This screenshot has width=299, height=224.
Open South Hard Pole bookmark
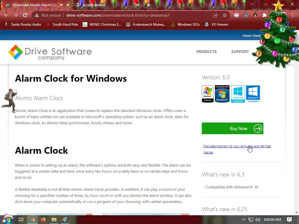point(62,24)
